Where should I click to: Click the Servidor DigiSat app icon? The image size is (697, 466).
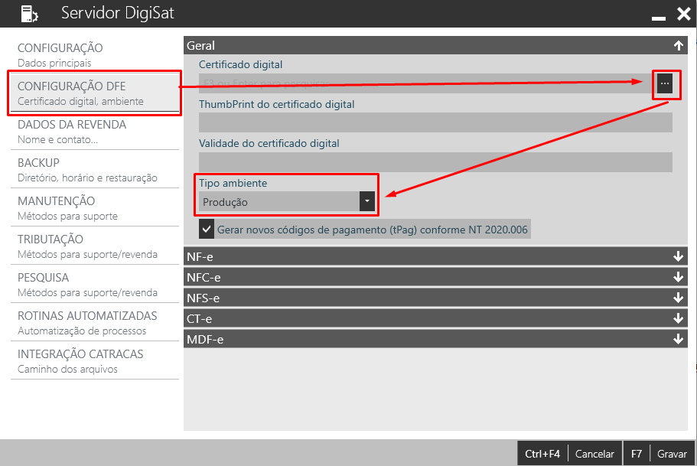tap(29, 14)
